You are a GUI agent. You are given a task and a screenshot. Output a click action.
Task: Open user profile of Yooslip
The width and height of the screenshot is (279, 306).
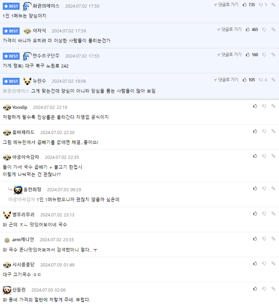pyautogui.click(x=20, y=107)
